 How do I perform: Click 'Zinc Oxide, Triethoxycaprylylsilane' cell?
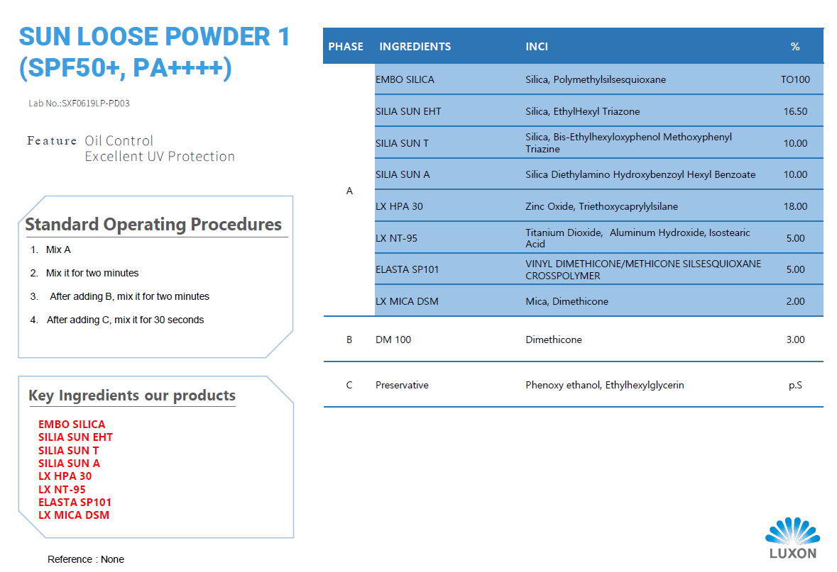(x=601, y=206)
